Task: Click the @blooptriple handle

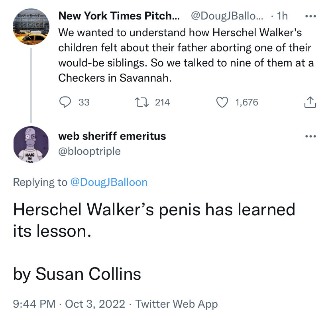Action: [89, 151]
